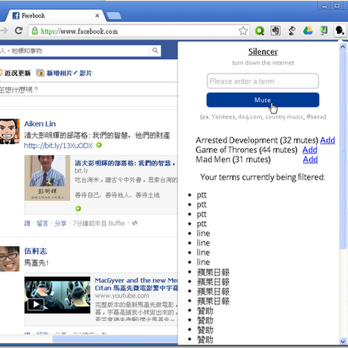The height and width of the screenshot is (348, 348).
Task: Click the Silencer extension icon in toolbar
Action: pos(340,30)
